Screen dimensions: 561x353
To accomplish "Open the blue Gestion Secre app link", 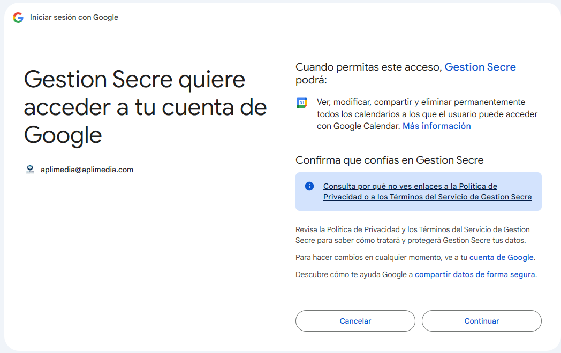I will 480,67.
